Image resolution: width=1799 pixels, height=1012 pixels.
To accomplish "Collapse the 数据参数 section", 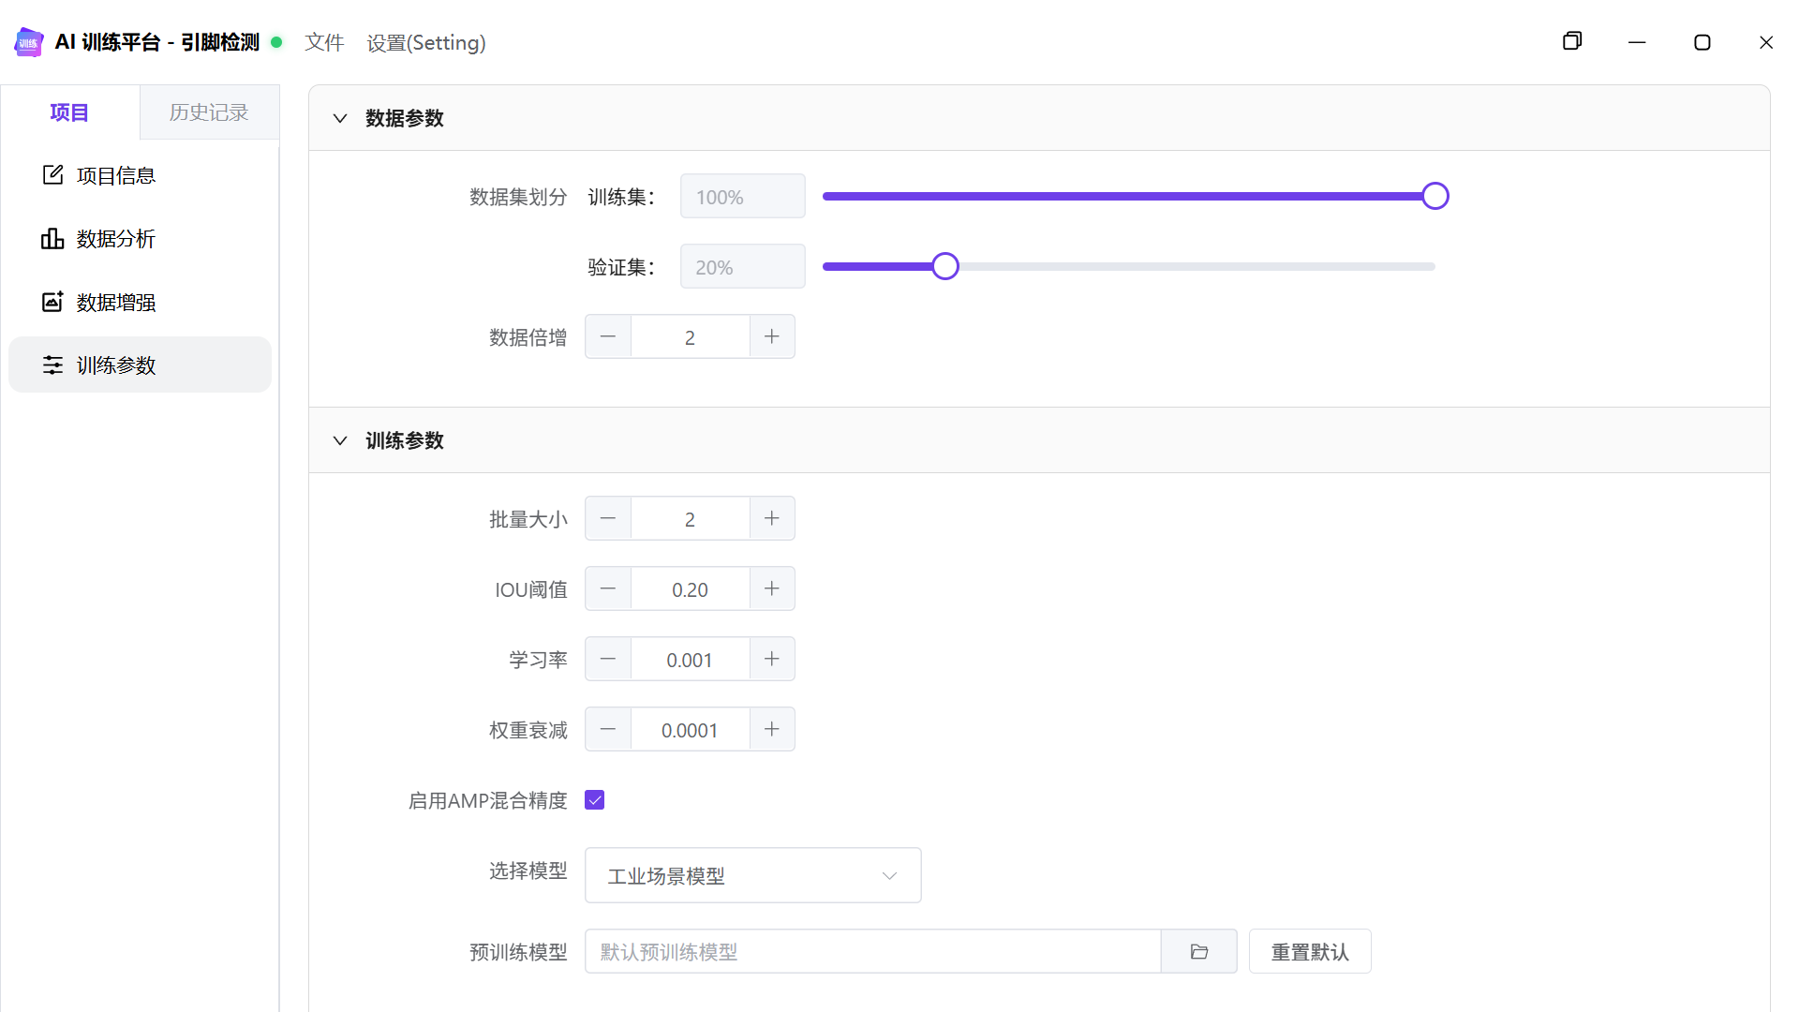I will point(340,118).
